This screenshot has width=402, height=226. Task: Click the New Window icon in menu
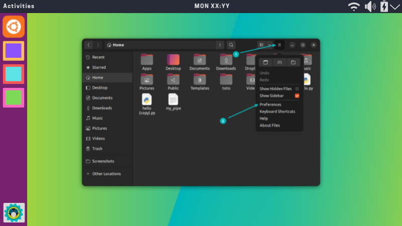(265, 62)
